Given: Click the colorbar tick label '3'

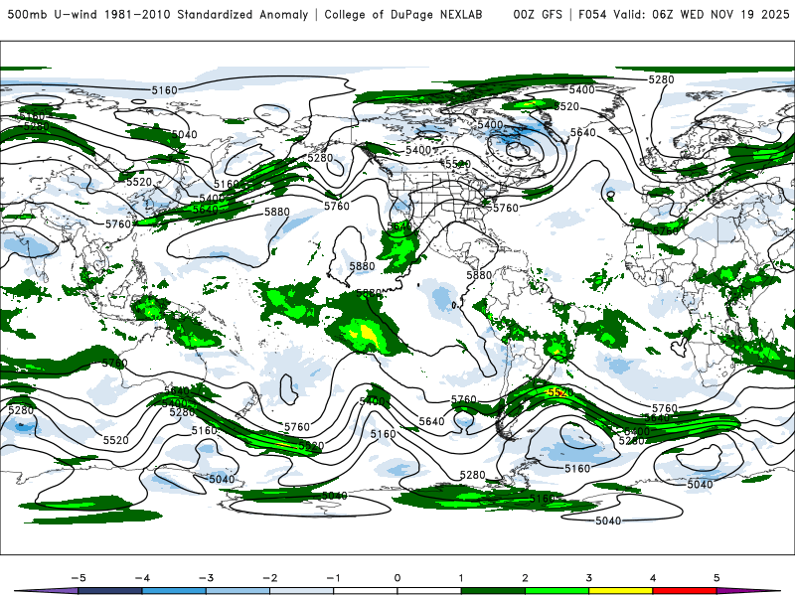Looking at the screenshot, I should [589, 578].
